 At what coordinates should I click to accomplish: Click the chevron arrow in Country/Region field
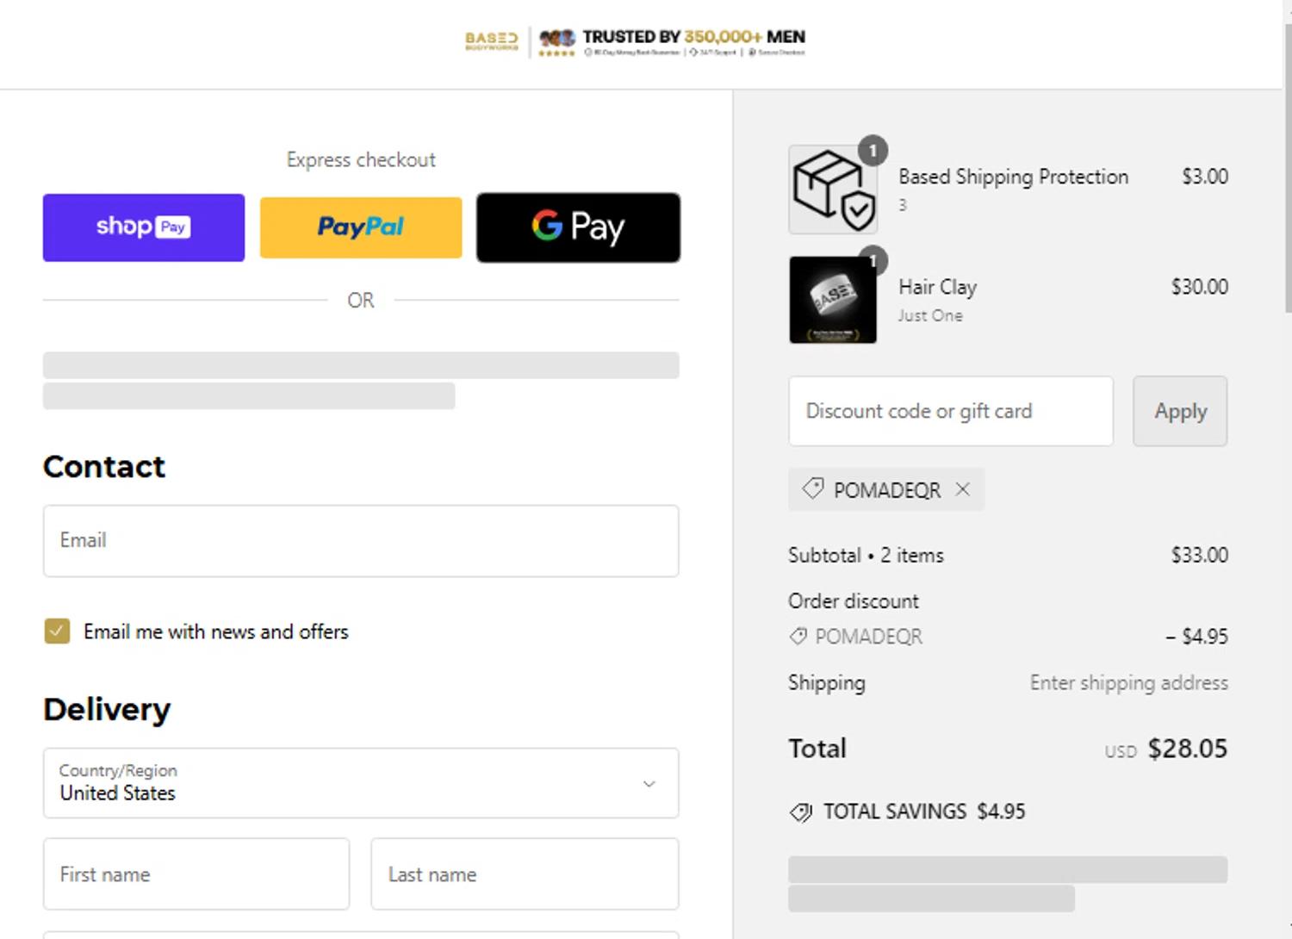coord(649,784)
